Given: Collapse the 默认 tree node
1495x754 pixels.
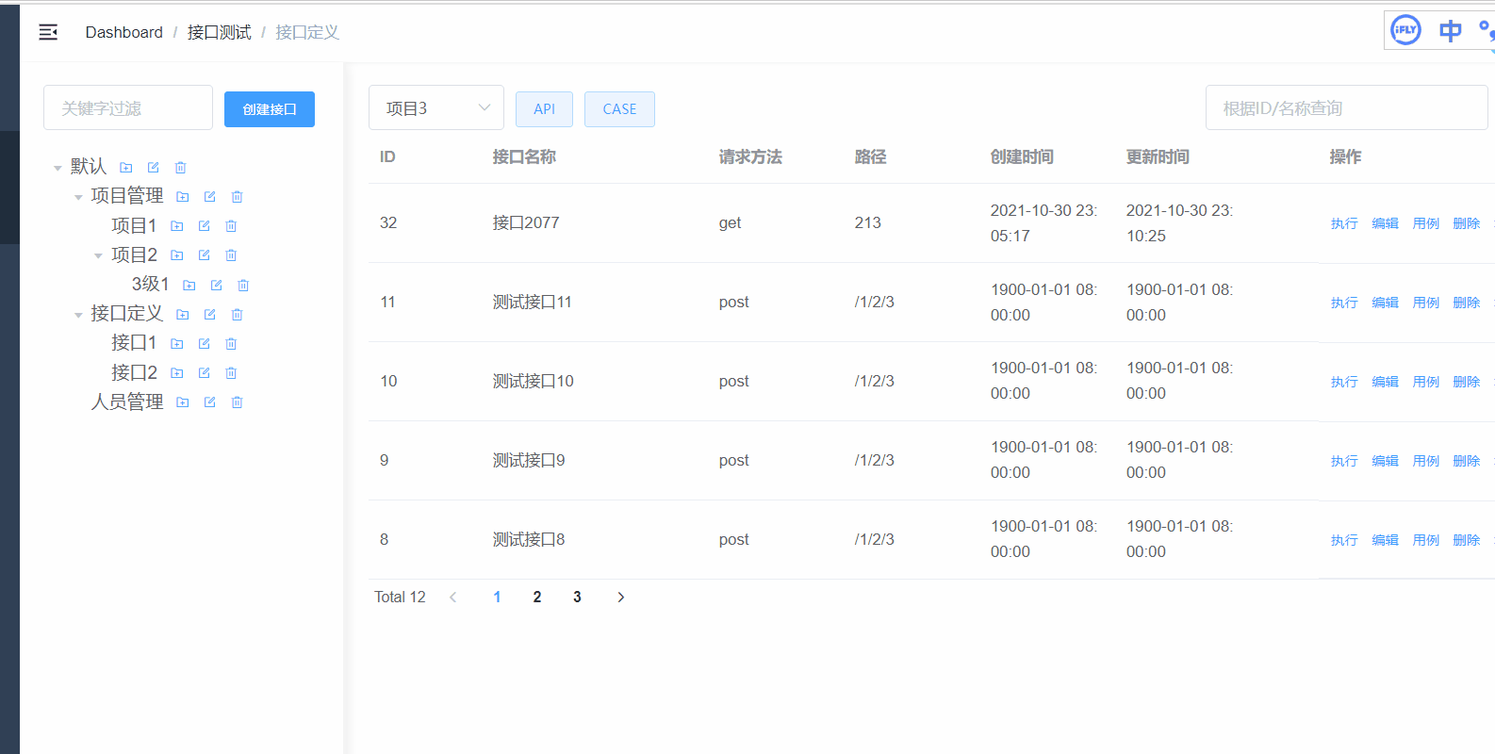Looking at the screenshot, I should (x=57, y=168).
